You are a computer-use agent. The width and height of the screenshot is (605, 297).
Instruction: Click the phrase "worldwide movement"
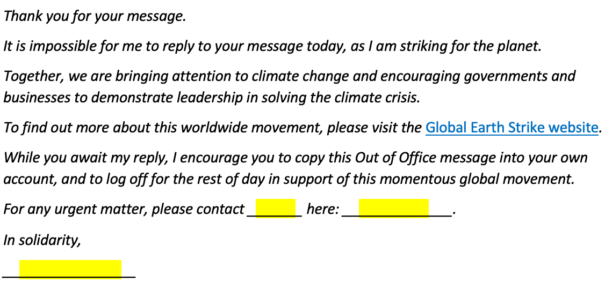(x=251, y=128)
